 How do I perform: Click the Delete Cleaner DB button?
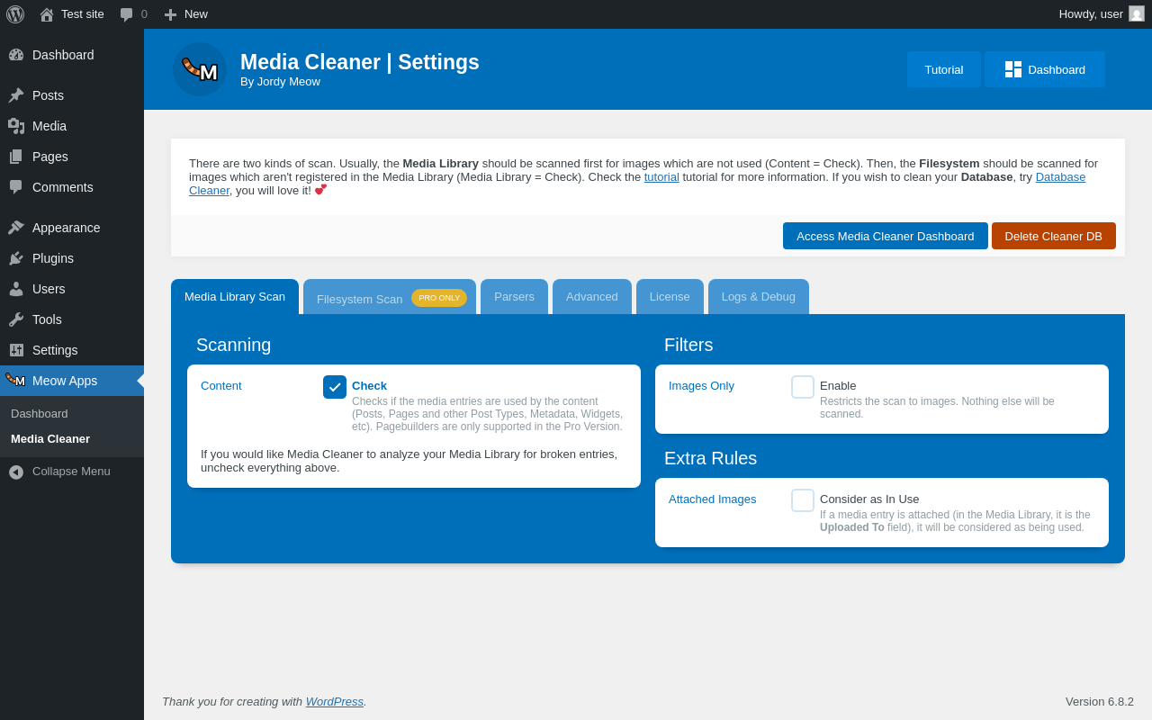tap(1054, 236)
